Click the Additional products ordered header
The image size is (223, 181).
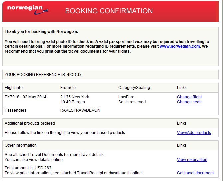tap(30, 123)
